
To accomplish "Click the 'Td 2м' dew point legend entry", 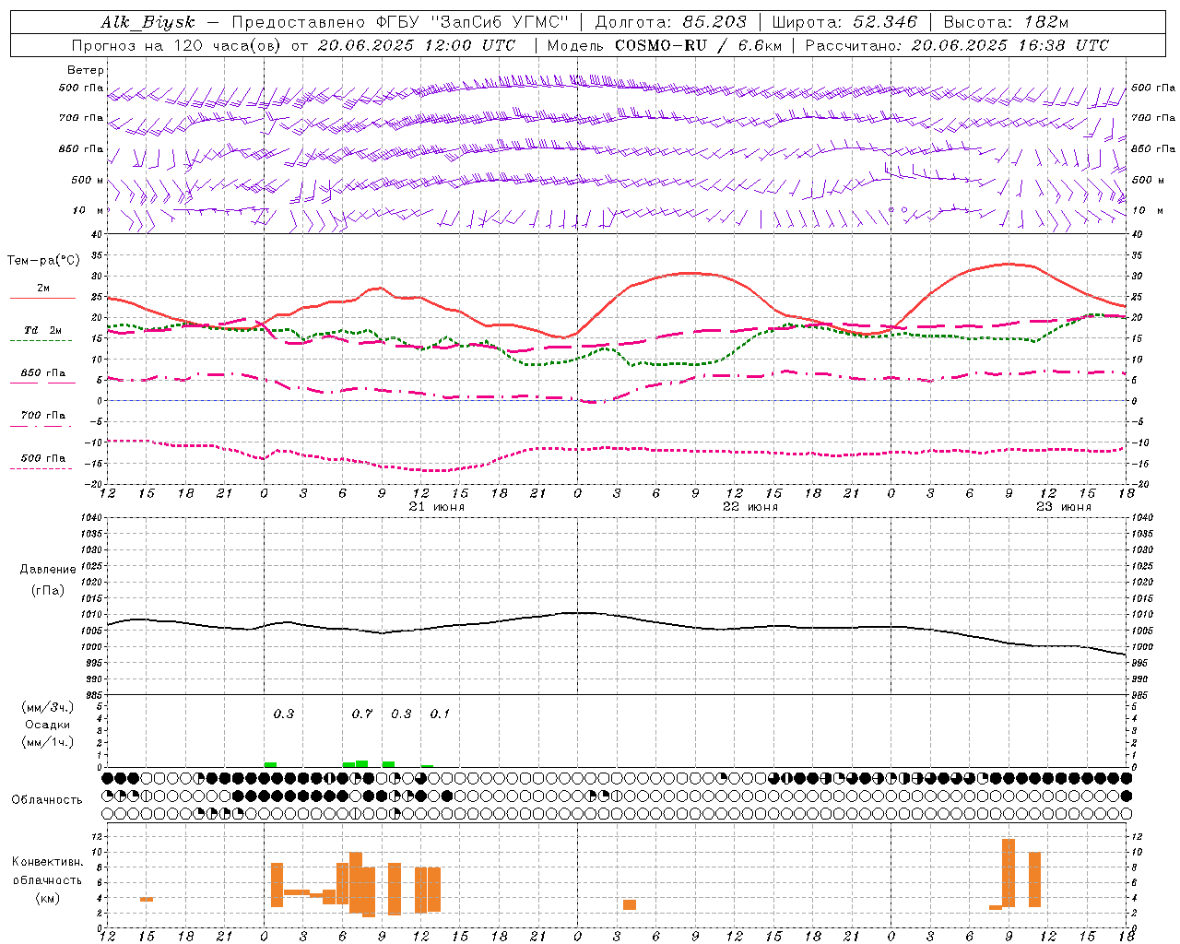I will [x=43, y=330].
